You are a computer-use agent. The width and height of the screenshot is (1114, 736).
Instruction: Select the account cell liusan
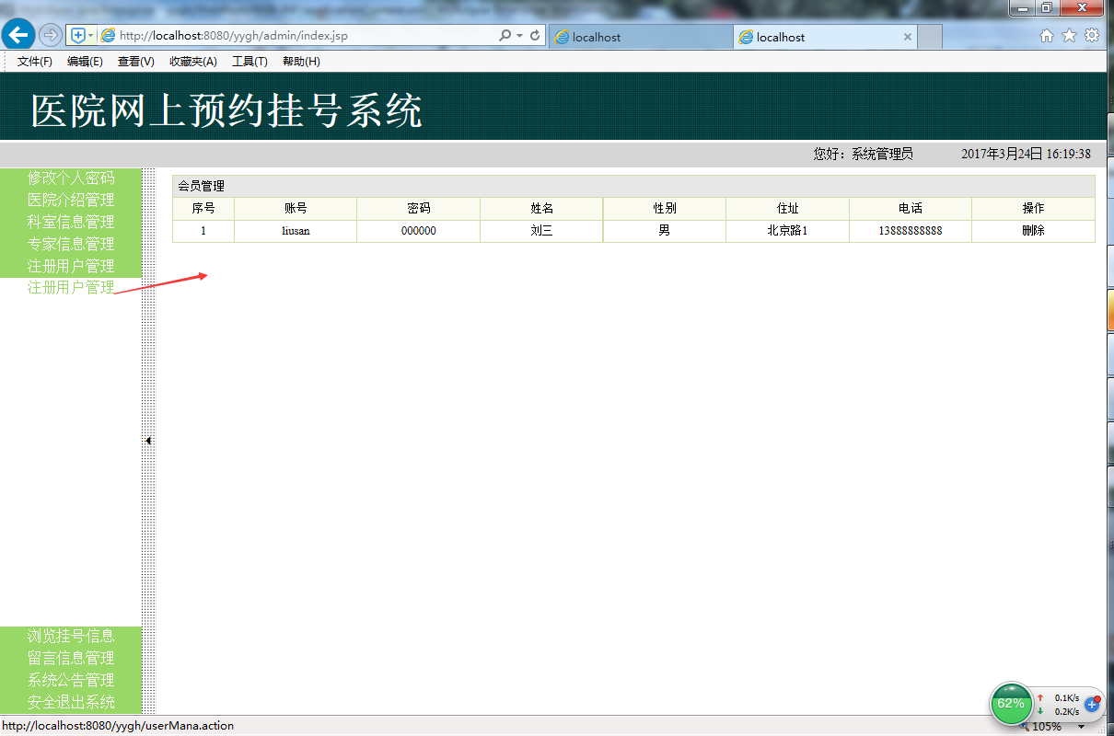(x=296, y=231)
